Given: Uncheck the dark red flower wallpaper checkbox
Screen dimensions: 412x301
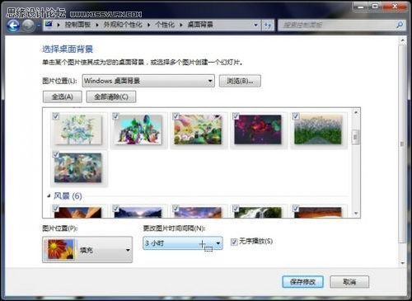Looking at the screenshot, I should [236, 116].
